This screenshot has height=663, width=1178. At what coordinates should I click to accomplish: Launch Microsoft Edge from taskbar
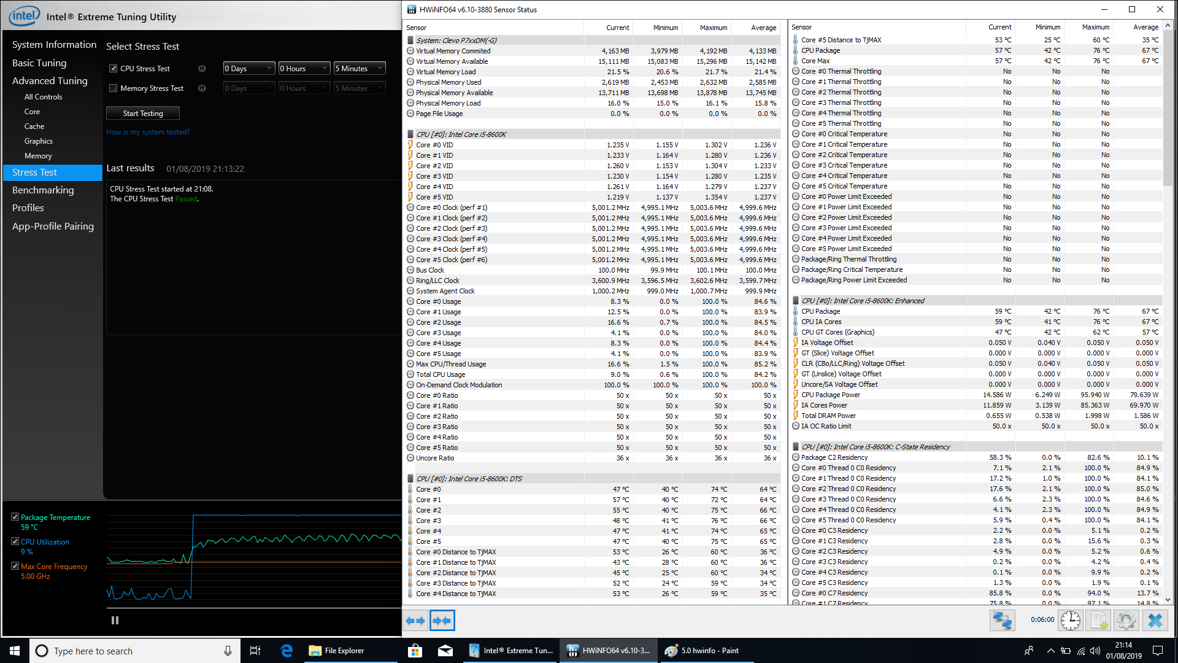[287, 651]
